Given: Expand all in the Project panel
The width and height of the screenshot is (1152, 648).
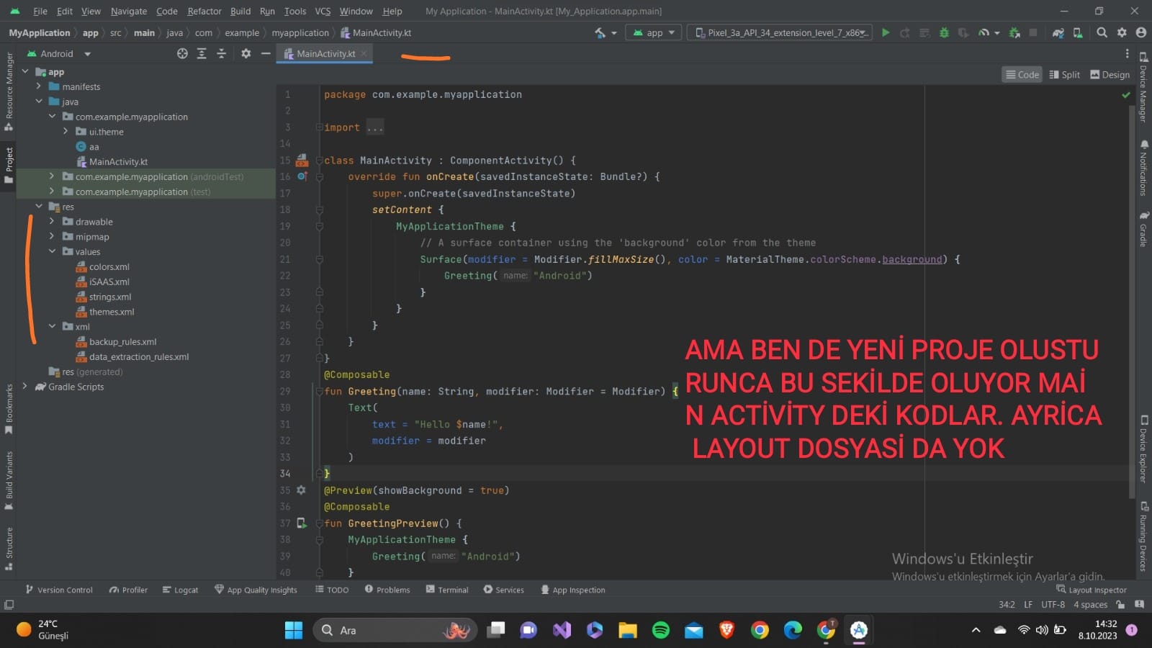Looking at the screenshot, I should (x=202, y=53).
